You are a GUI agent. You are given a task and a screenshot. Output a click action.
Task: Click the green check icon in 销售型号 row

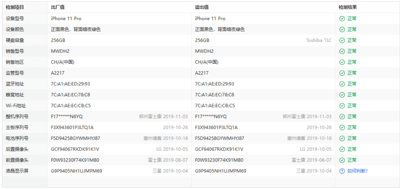(342, 51)
